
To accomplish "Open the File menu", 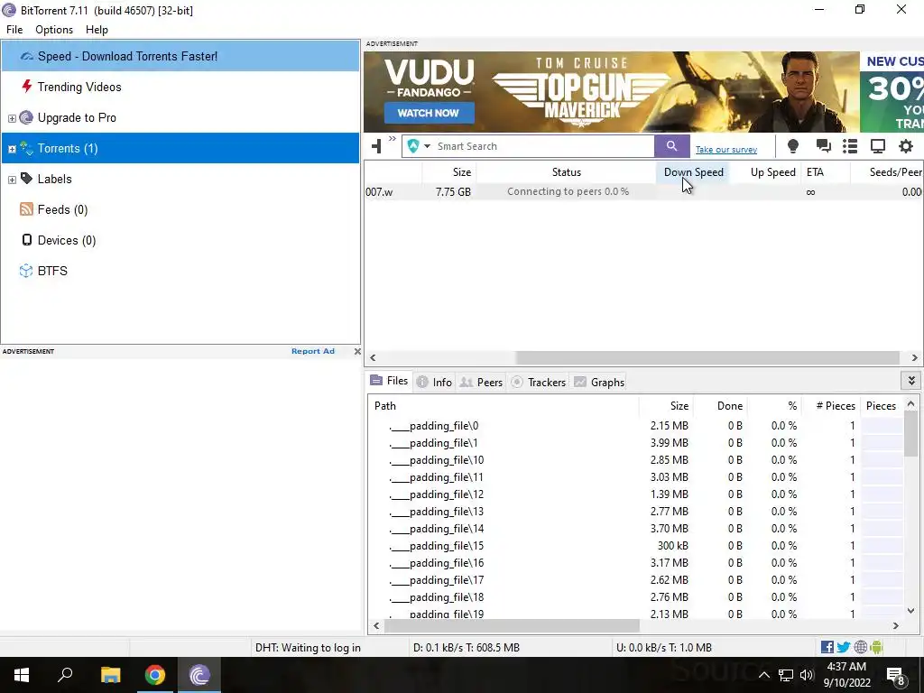I will (14, 30).
